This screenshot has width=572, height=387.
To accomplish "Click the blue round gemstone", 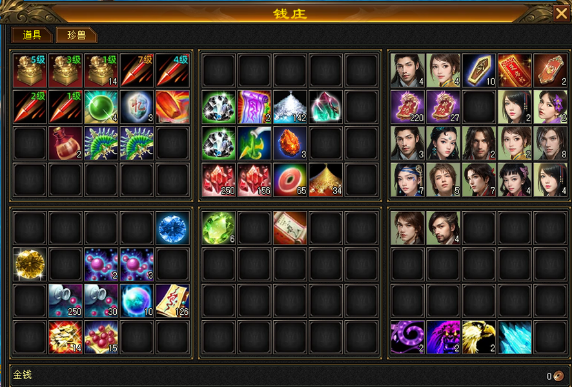I will click(x=172, y=228).
